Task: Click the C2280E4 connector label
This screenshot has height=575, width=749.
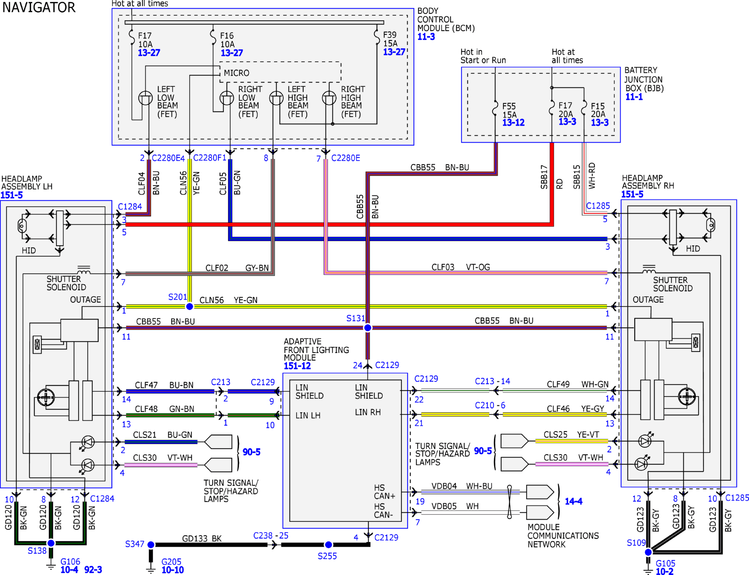Action: point(168,158)
